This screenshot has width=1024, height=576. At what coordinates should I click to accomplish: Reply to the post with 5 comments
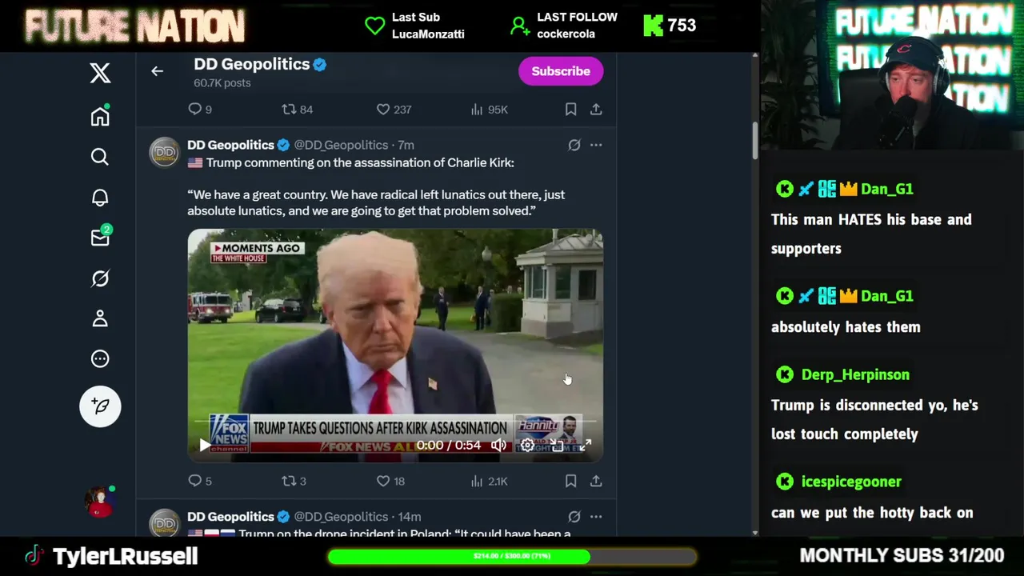click(x=199, y=481)
